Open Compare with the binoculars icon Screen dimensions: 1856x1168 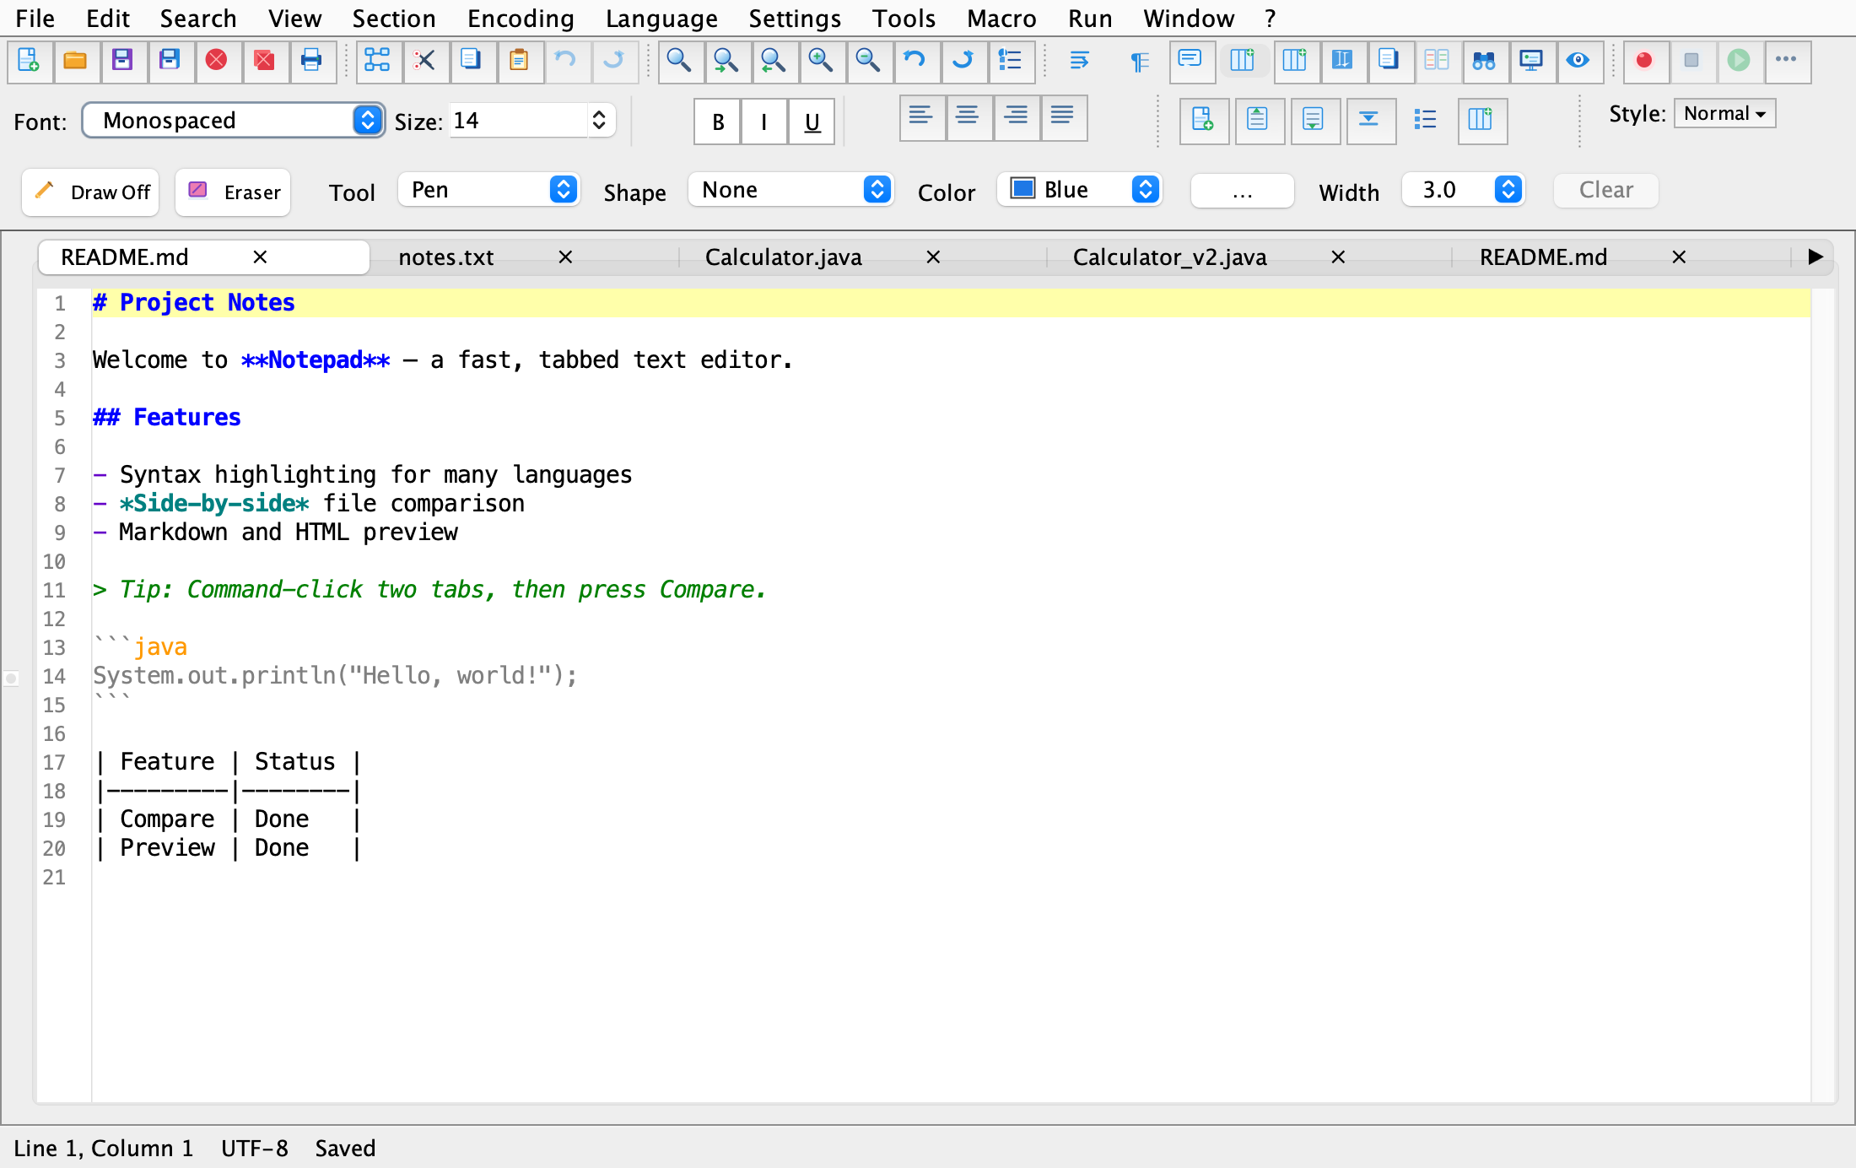(x=1485, y=61)
